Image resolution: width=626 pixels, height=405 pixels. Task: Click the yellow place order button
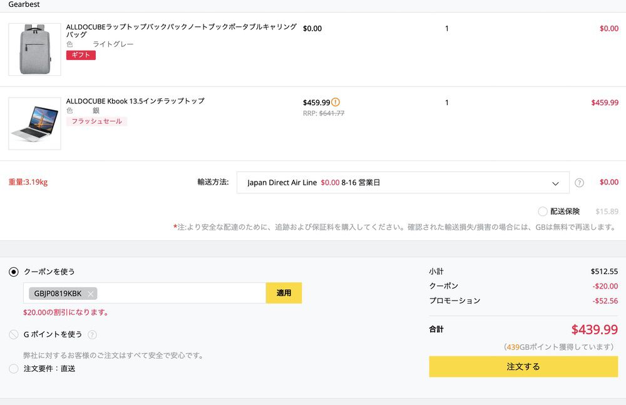coord(523,367)
